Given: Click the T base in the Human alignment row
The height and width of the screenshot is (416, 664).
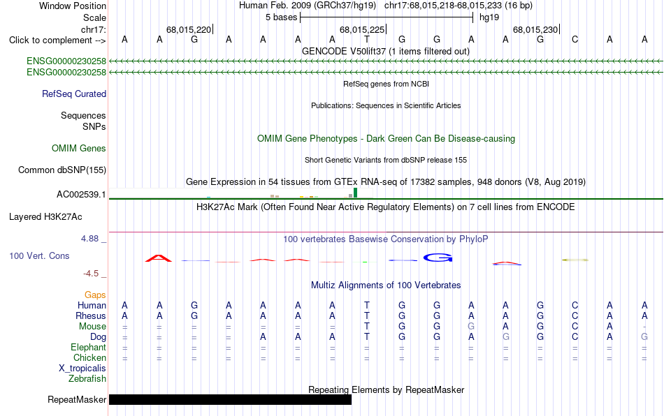Looking at the screenshot, I should pyautogui.click(x=367, y=305).
